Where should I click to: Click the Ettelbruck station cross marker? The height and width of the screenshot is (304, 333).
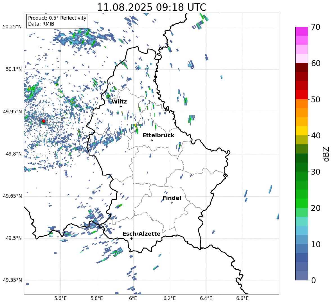[152, 140]
